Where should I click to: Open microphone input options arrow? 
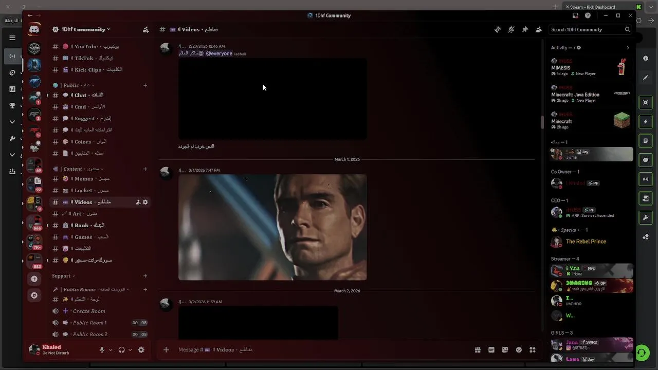pyautogui.click(x=111, y=350)
